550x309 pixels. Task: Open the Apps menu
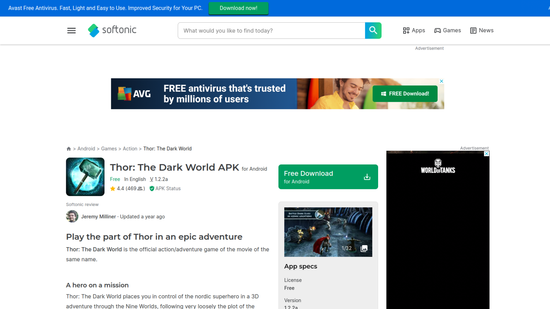[414, 30]
